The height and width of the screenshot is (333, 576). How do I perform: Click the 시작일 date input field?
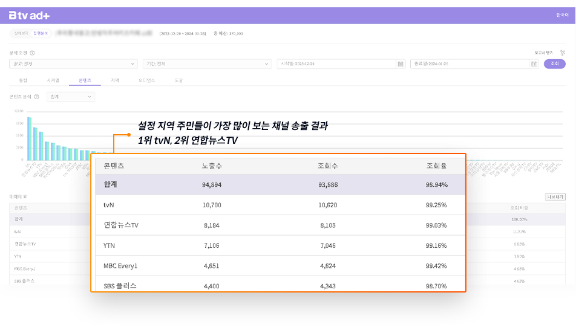(336, 64)
